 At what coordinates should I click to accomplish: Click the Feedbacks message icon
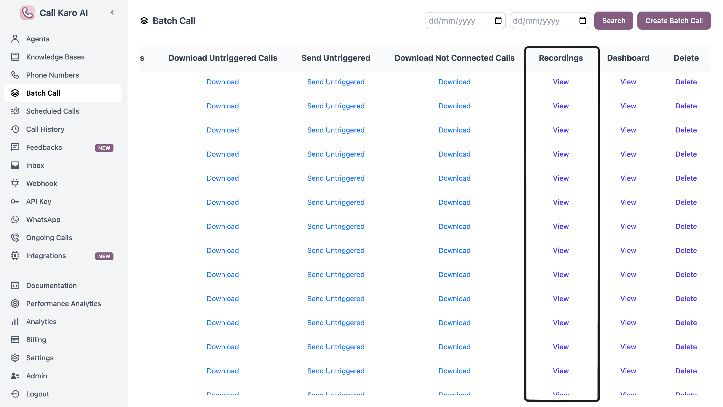[15, 147]
